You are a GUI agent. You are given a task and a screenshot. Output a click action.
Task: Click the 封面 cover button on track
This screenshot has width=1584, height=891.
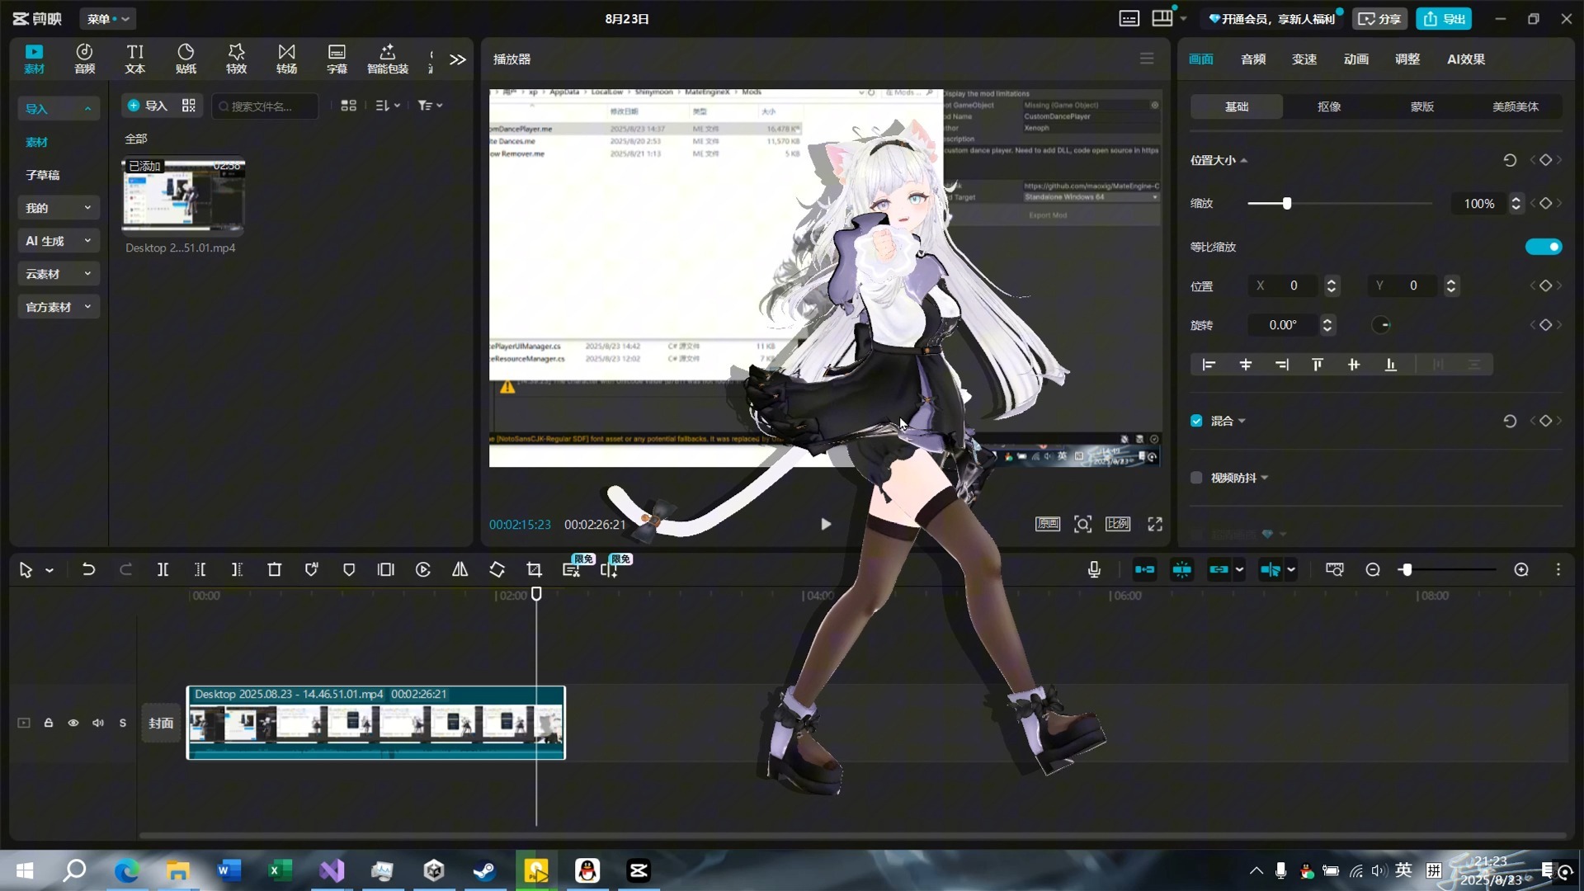pyautogui.click(x=161, y=723)
